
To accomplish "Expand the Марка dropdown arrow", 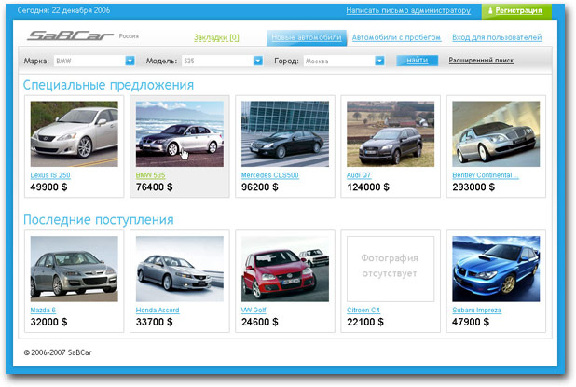I will point(130,61).
